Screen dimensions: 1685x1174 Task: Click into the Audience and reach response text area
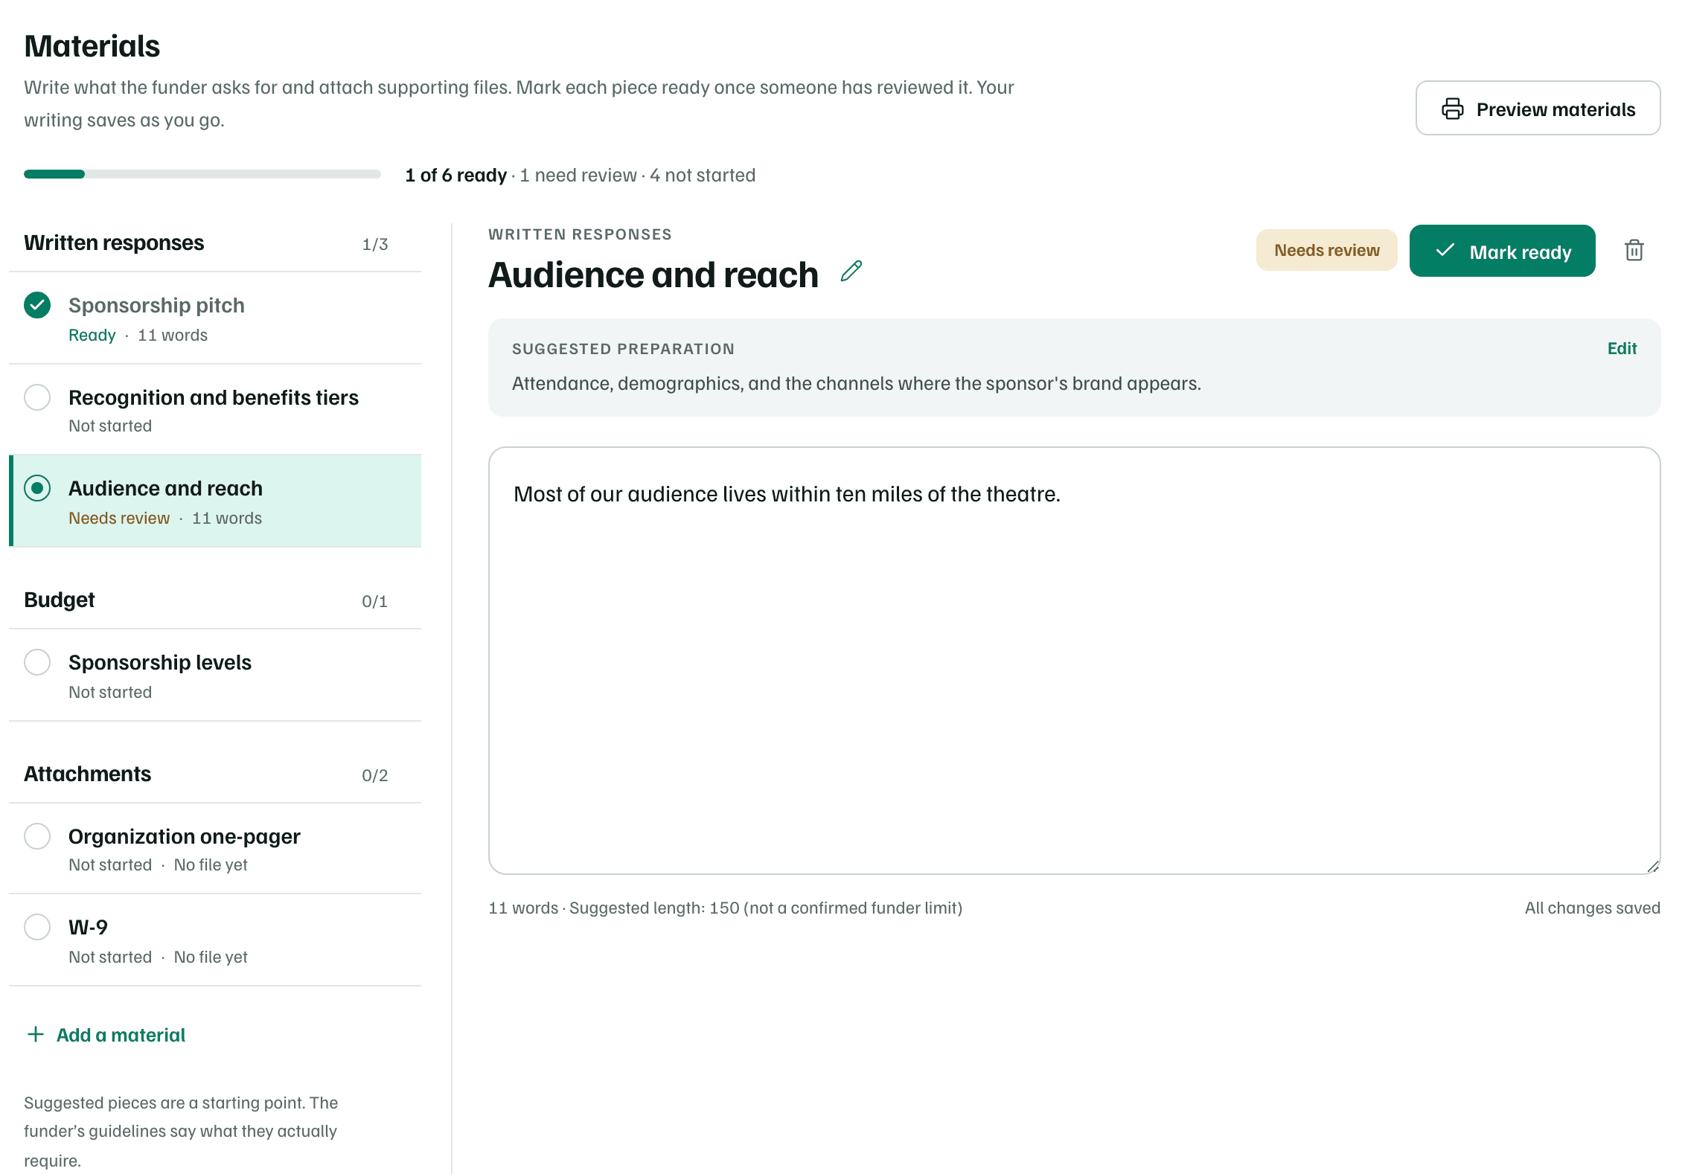(x=1074, y=661)
